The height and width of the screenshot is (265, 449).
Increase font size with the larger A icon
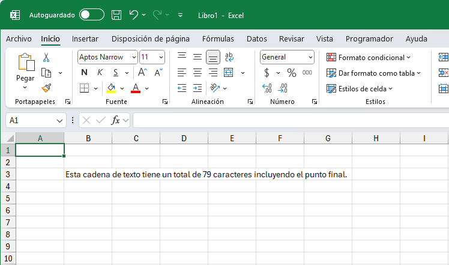coord(142,72)
